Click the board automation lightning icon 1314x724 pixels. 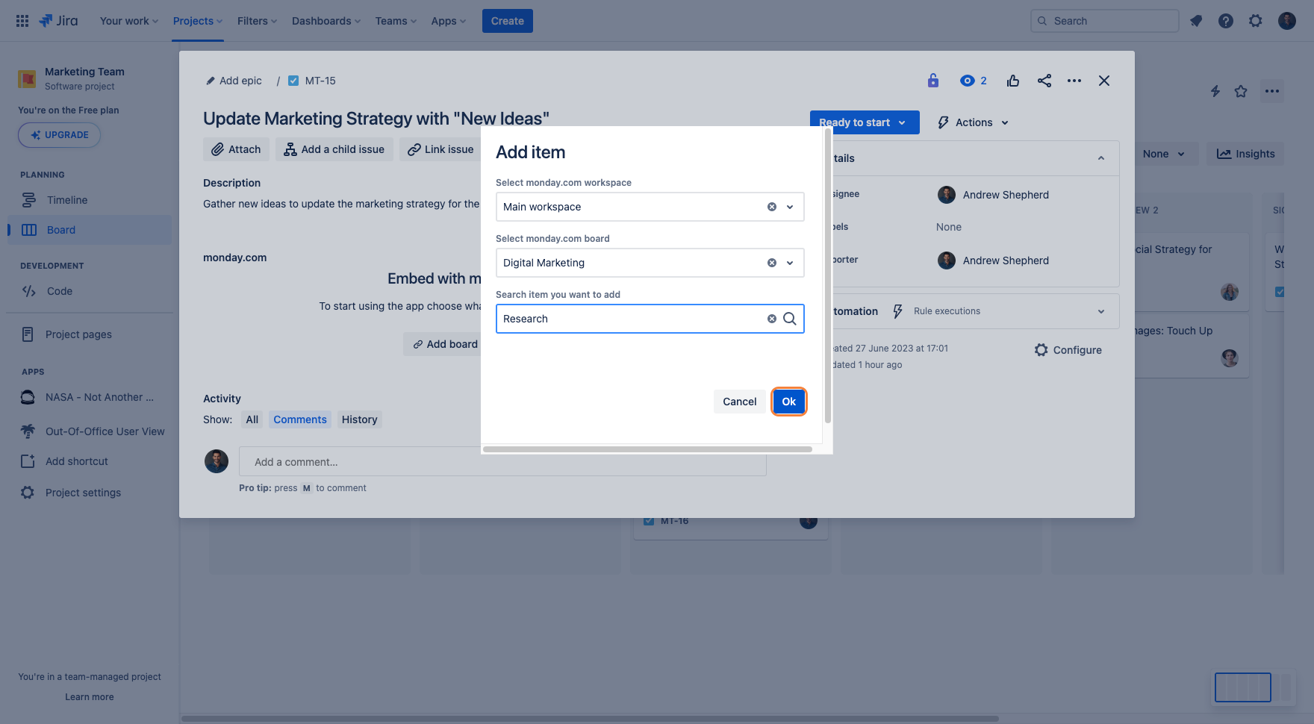coord(1215,91)
